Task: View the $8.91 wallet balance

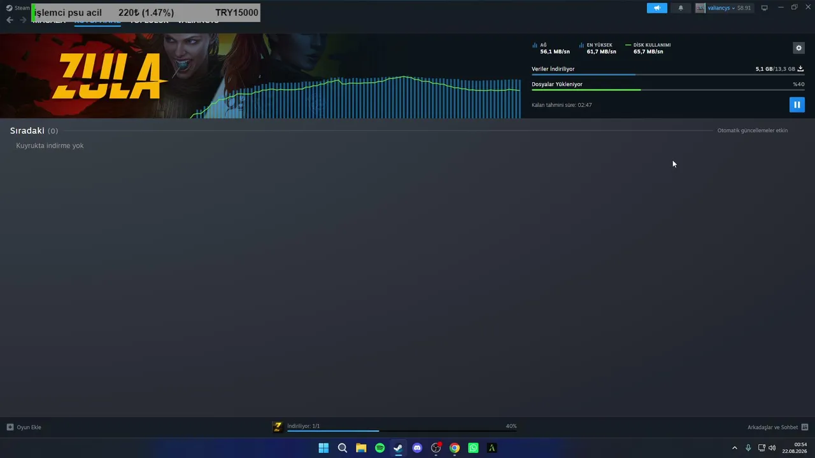Action: tap(744, 8)
